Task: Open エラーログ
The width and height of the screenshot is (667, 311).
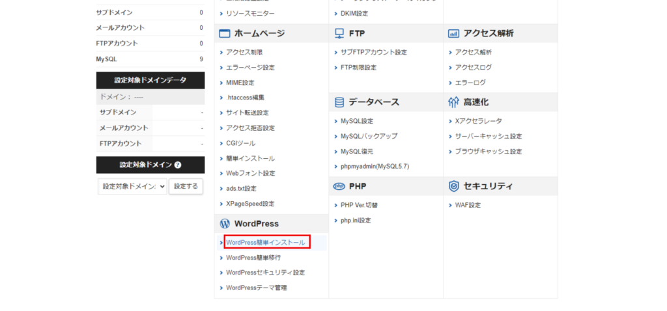Action: click(470, 83)
